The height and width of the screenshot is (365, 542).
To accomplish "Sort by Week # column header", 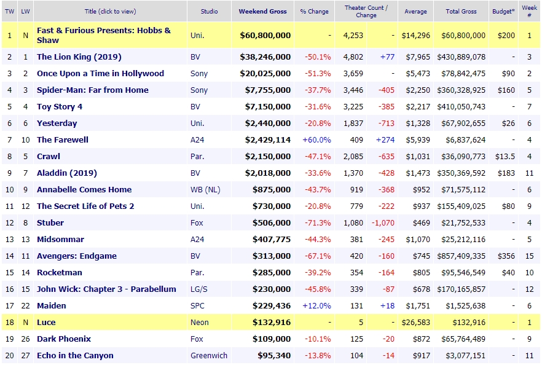I will pos(529,12).
